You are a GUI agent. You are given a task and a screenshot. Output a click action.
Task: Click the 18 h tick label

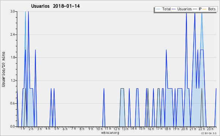coord(168,129)
